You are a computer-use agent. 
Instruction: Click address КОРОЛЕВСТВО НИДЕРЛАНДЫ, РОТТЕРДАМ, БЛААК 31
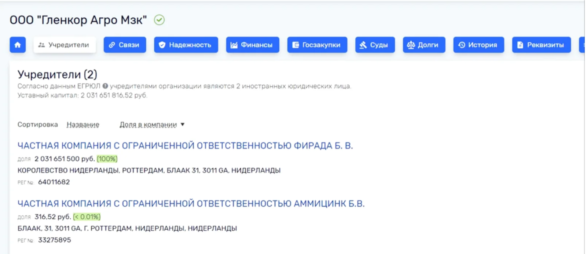tap(149, 170)
